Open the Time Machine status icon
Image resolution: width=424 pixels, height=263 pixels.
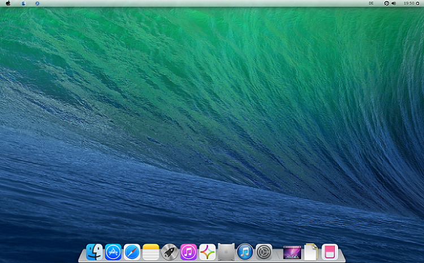387,3
